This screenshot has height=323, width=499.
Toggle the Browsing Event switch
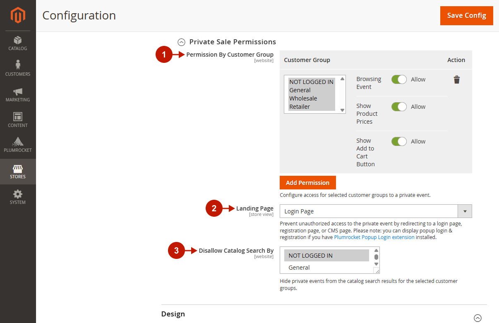[x=399, y=79]
